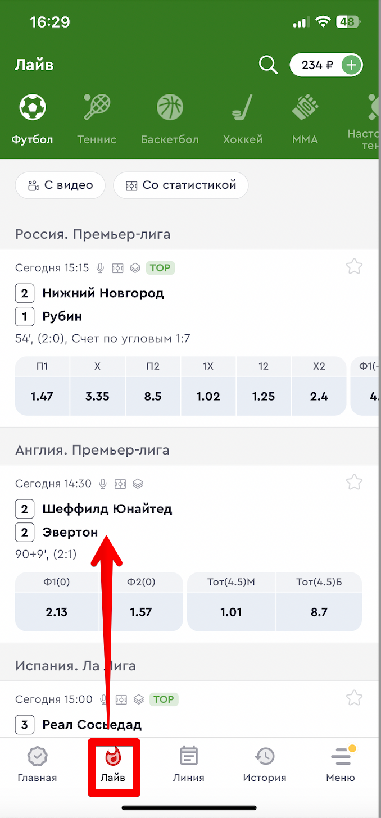Select the Hockey stick sport icon
Screen dimensions: 381x818
[243, 107]
